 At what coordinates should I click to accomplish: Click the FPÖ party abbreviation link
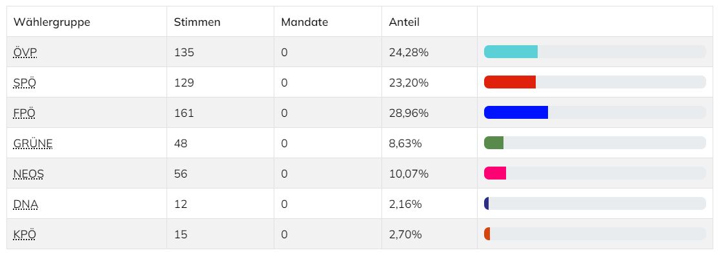tap(25, 113)
